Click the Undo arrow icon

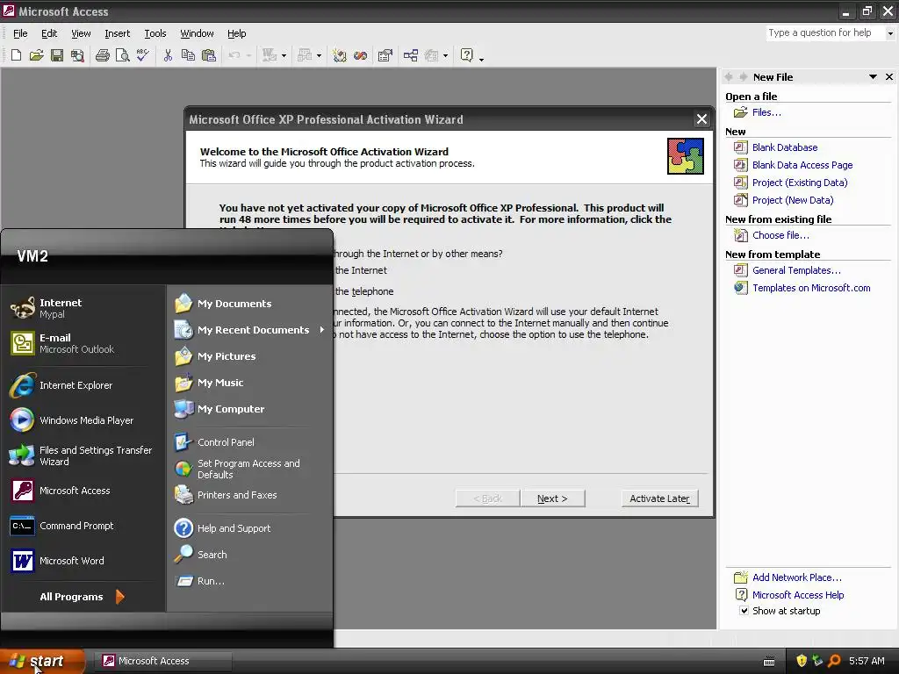234,55
